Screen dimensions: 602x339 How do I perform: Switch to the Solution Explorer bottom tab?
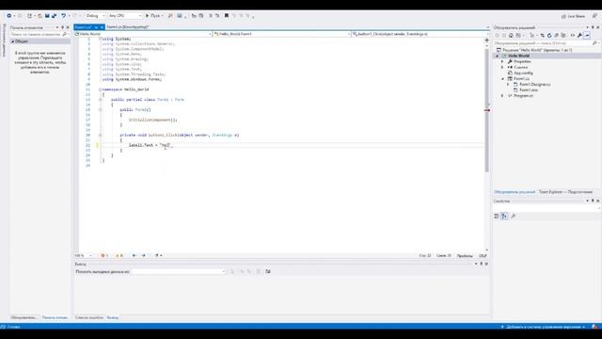pos(515,192)
